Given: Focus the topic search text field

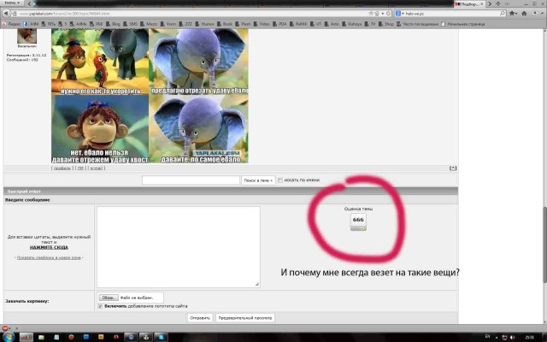Looking at the screenshot, I should click(191, 180).
